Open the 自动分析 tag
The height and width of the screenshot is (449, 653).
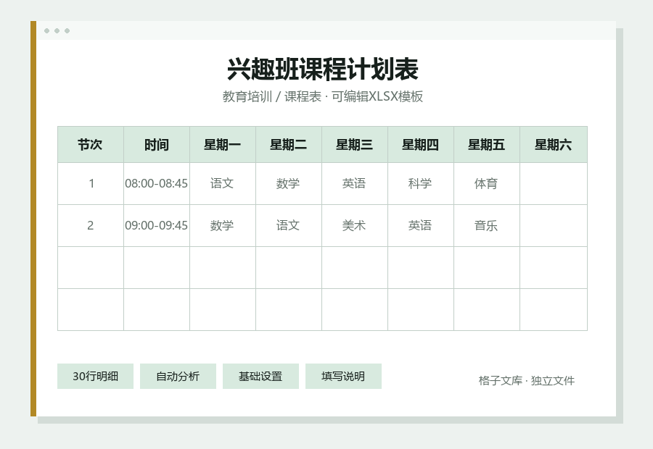(x=178, y=377)
